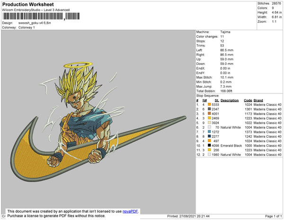Image resolution: width=284 pixels, height=220 pixels.
Task: Click the Max Stitch value "10.1 mm"
Action: tap(227, 77)
